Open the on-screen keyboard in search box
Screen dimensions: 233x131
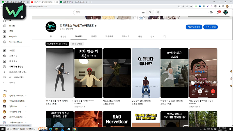pyautogui.click(x=143, y=13)
